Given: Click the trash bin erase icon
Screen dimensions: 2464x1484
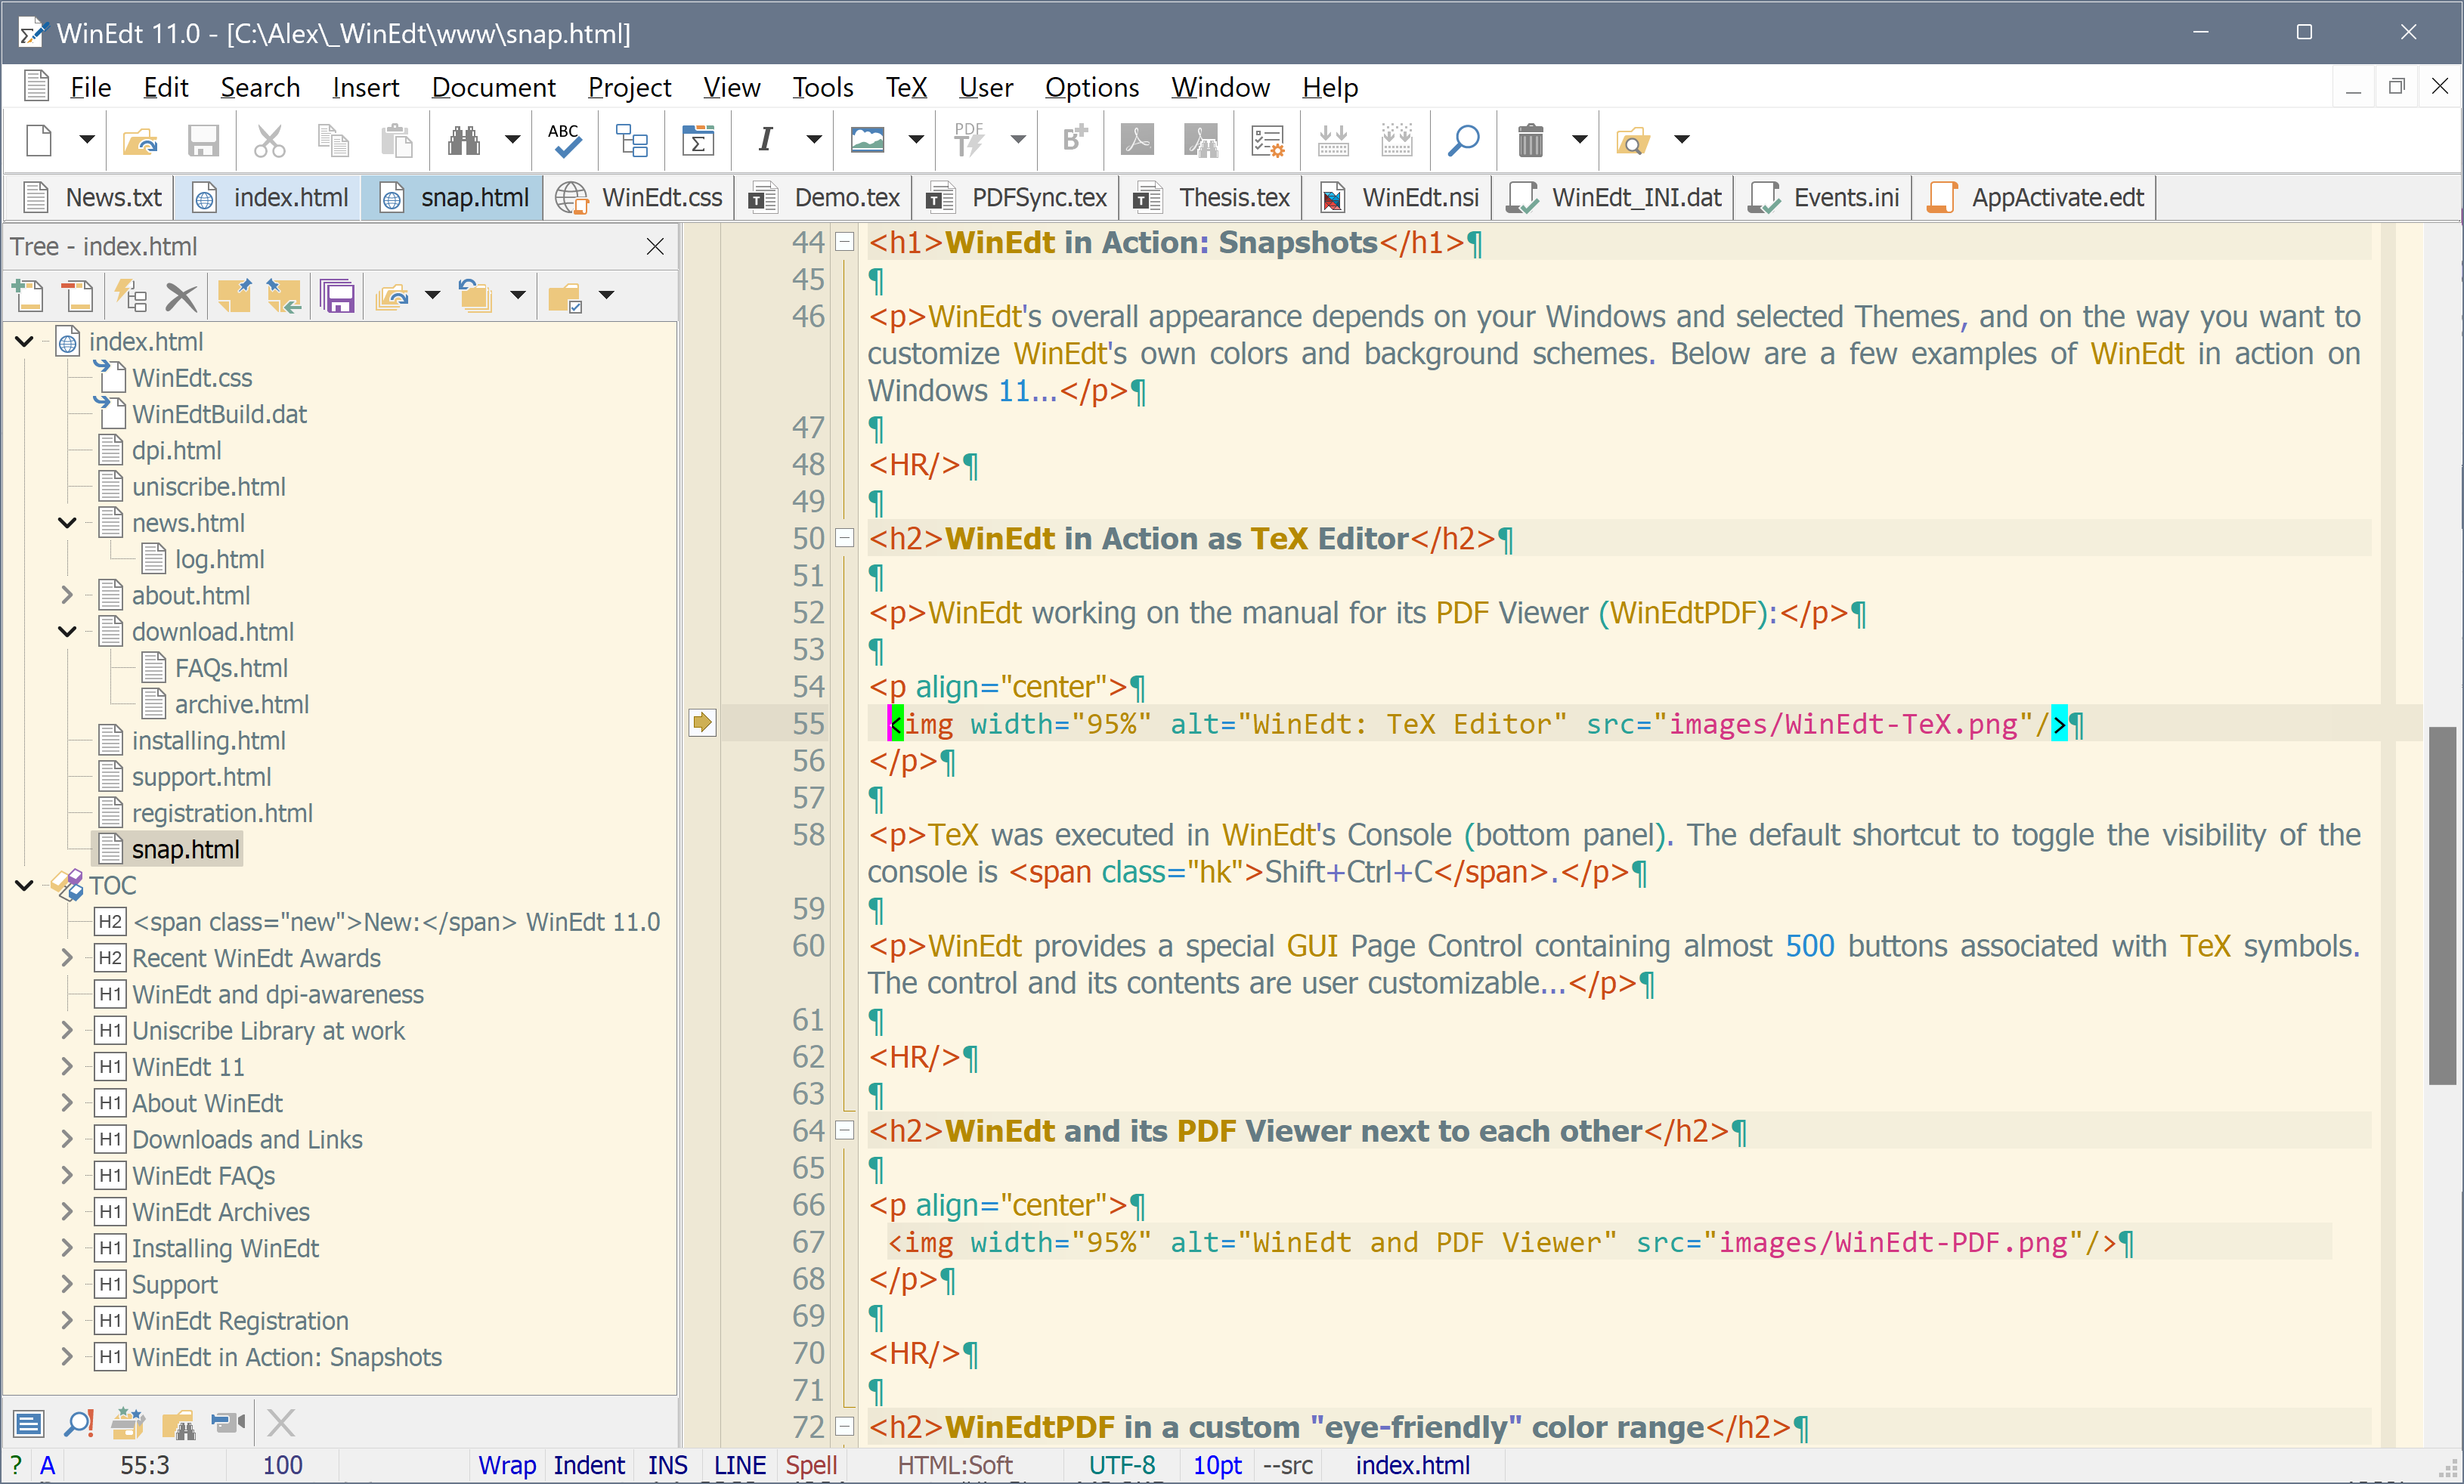Looking at the screenshot, I should tap(1530, 140).
